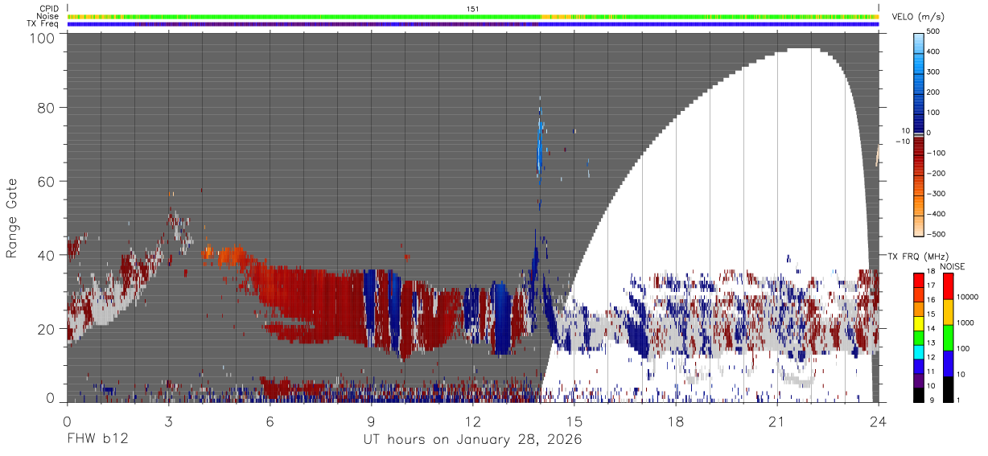Click the NOISE legend title
This screenshot has width=988, height=456.
(953, 266)
